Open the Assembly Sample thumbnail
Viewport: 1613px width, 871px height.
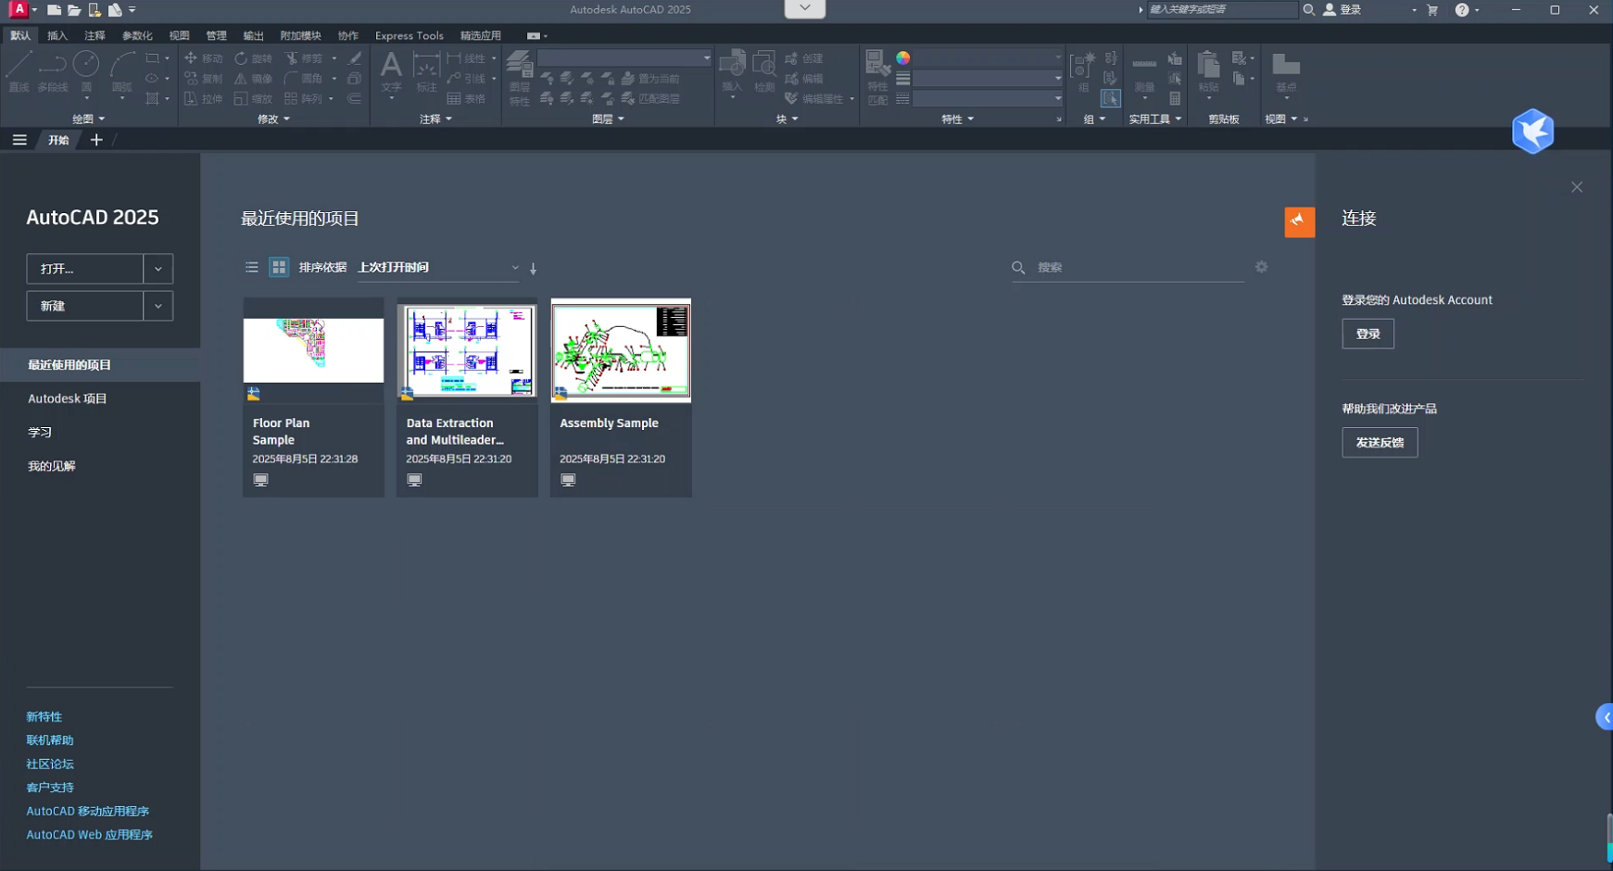click(x=621, y=350)
